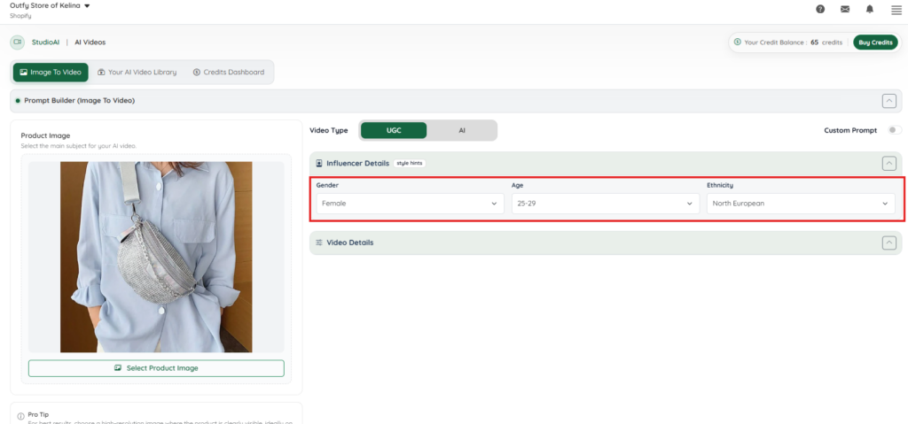This screenshot has height=424, width=908.
Task: Open the Age dropdown showing 25-29
Action: click(x=605, y=204)
